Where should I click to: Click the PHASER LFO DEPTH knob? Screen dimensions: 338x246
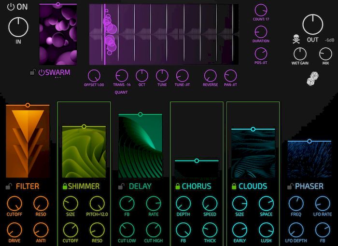tap(296, 230)
